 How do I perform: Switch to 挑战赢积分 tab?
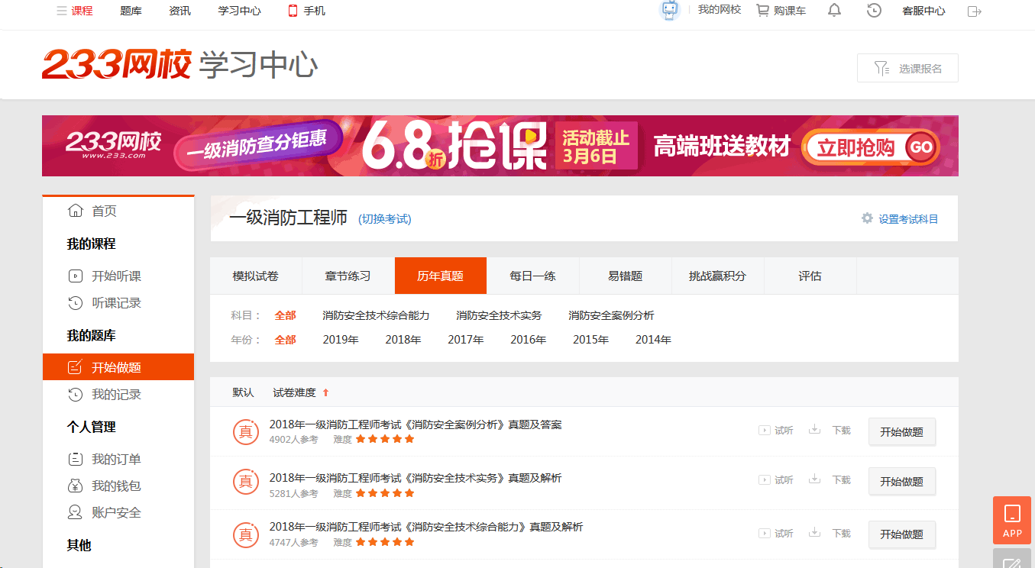[x=717, y=276]
